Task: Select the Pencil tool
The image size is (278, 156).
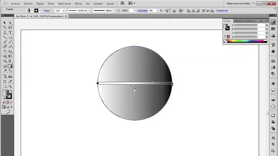Action: (10, 42)
